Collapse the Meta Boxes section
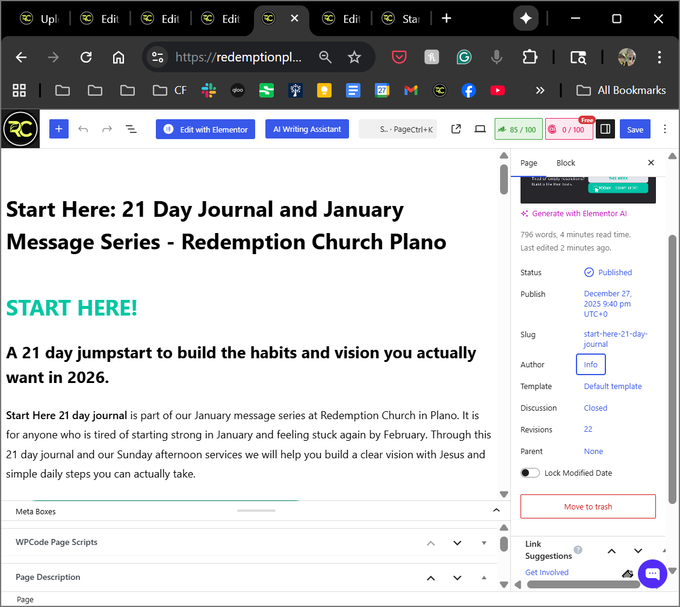Viewport: 680px width, 607px height. click(496, 511)
